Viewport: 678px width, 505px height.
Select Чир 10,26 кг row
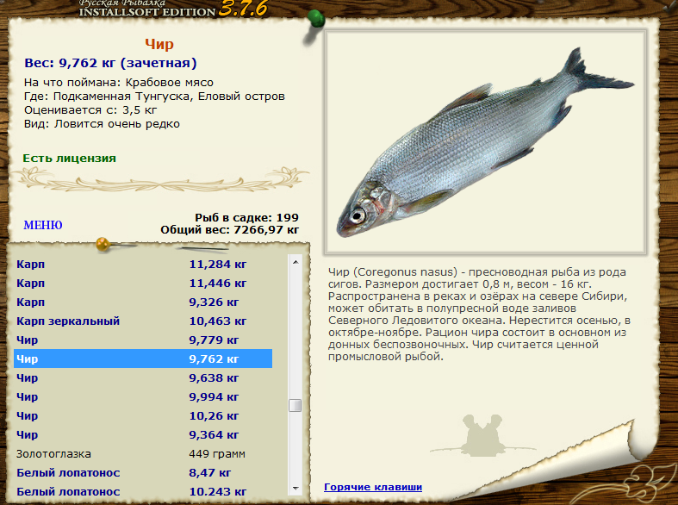click(x=143, y=416)
